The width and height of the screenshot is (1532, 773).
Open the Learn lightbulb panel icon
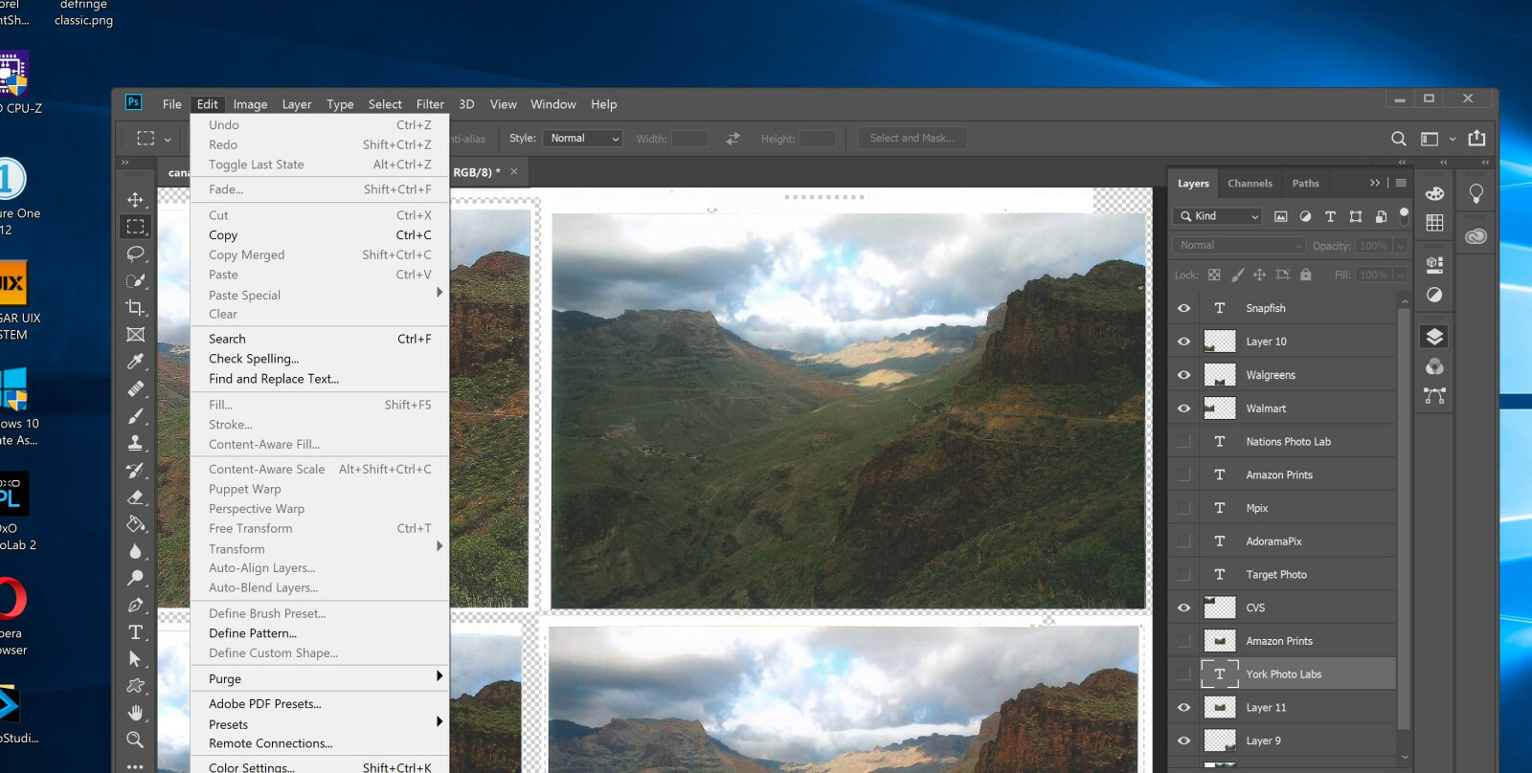point(1476,194)
